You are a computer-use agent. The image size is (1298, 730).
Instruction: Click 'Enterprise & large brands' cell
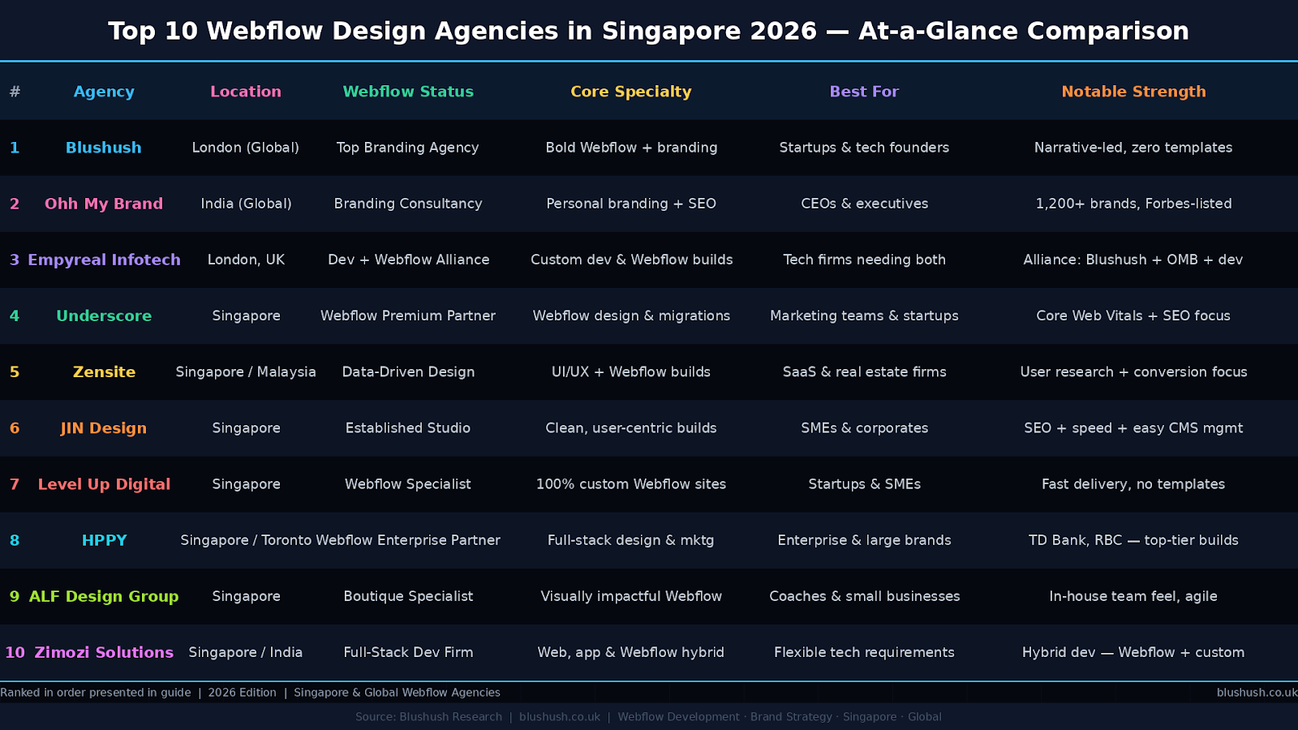click(864, 540)
